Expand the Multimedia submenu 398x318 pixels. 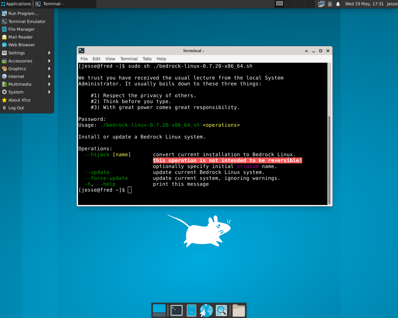(x=27, y=84)
